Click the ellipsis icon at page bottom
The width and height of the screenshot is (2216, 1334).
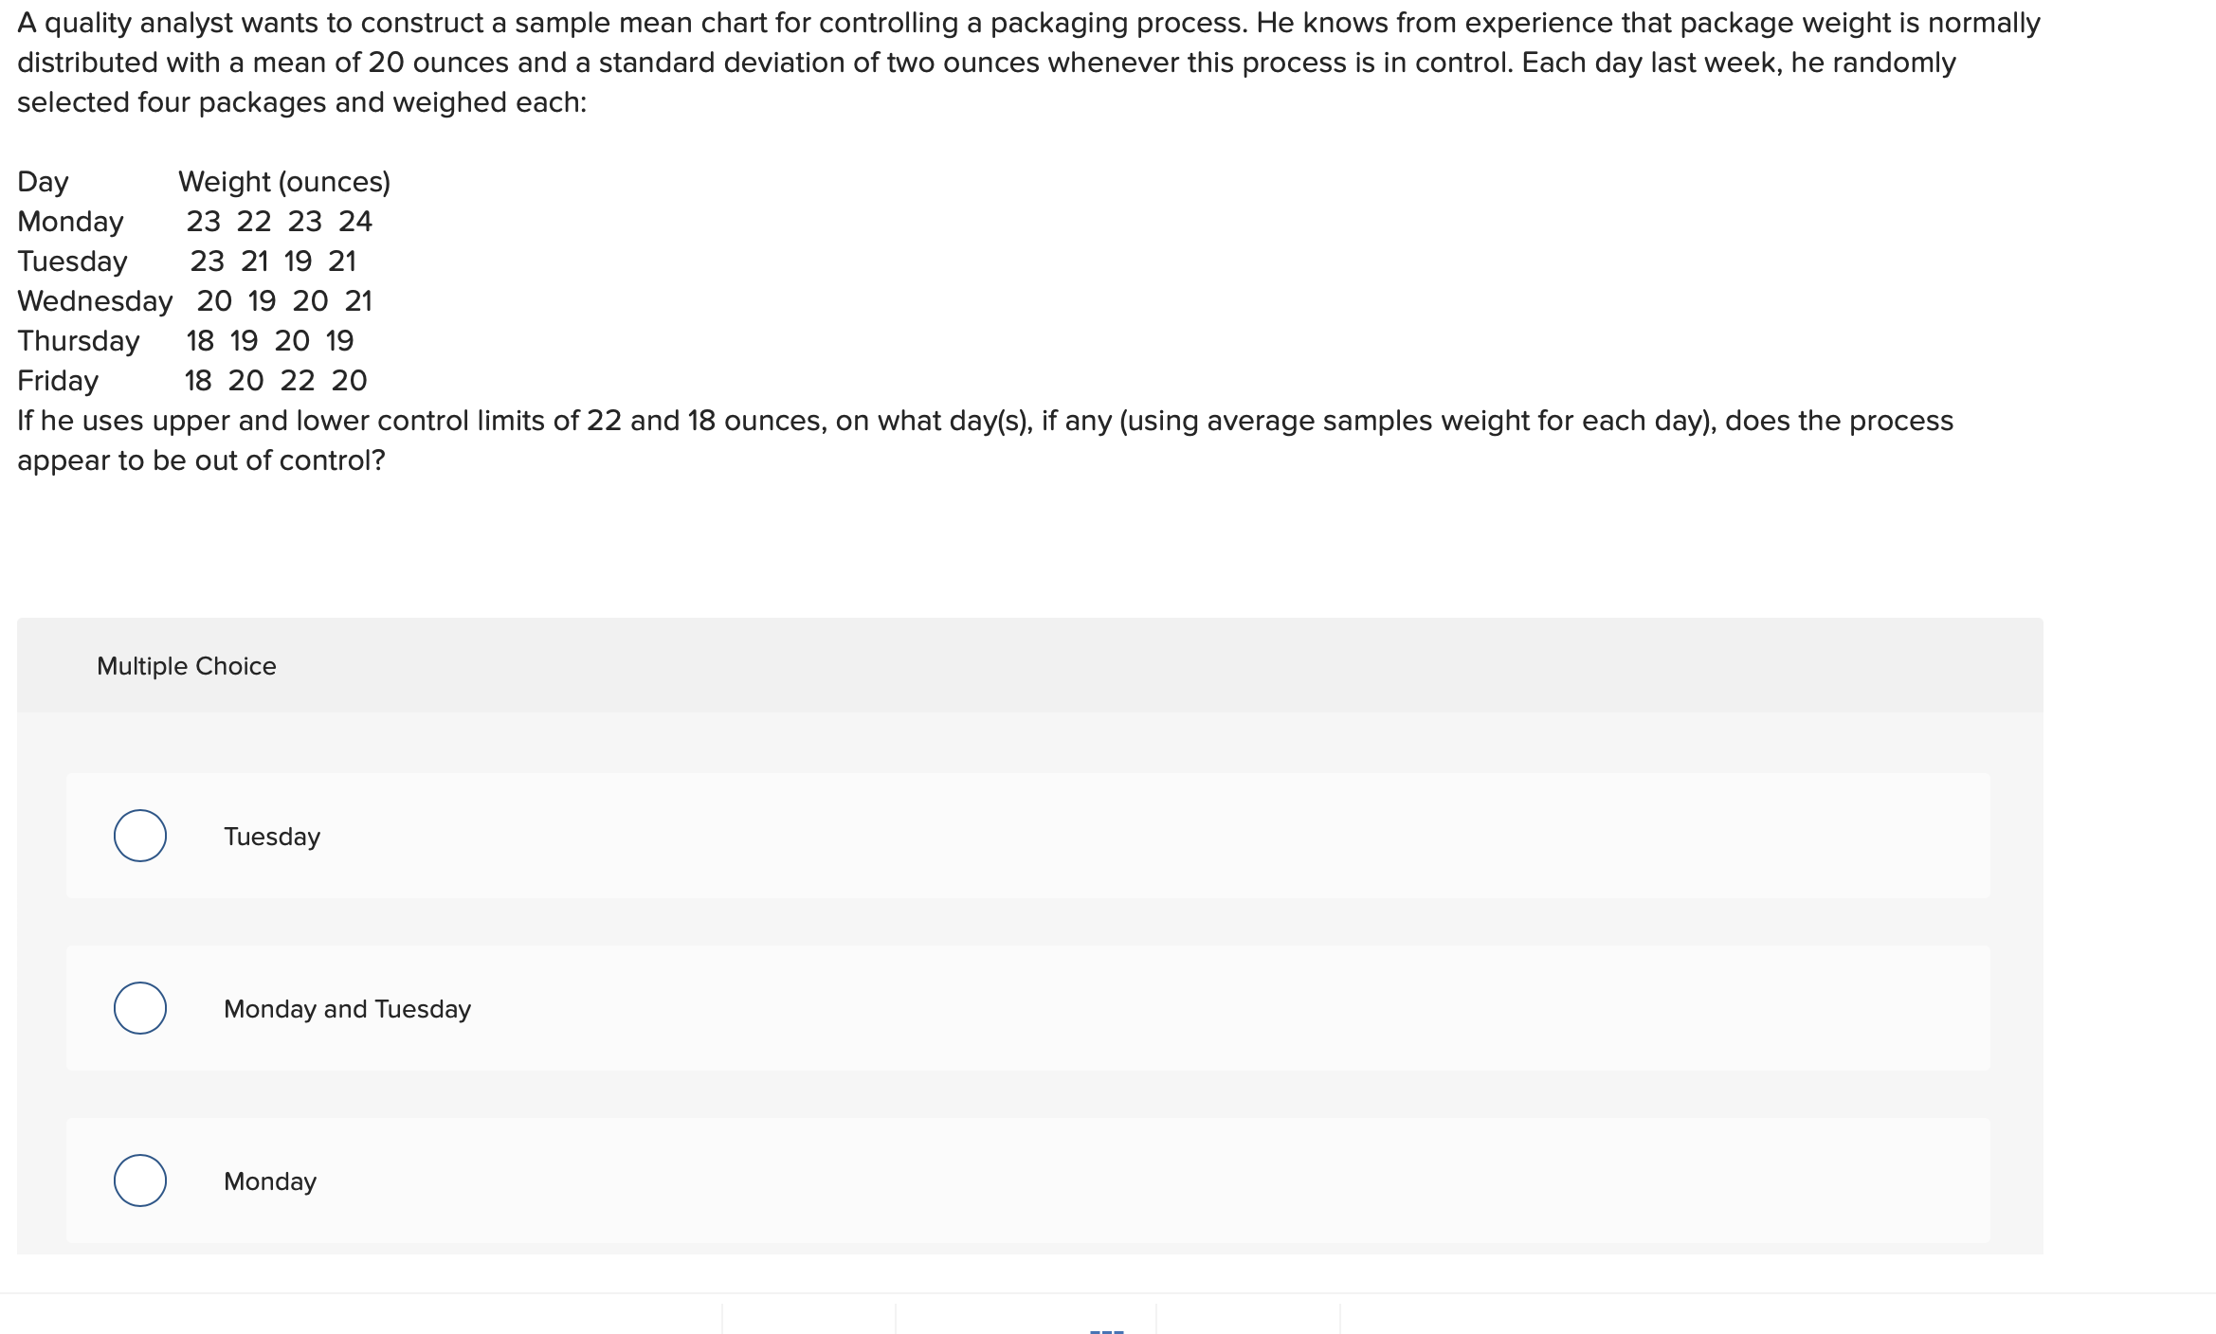(x=1105, y=1328)
